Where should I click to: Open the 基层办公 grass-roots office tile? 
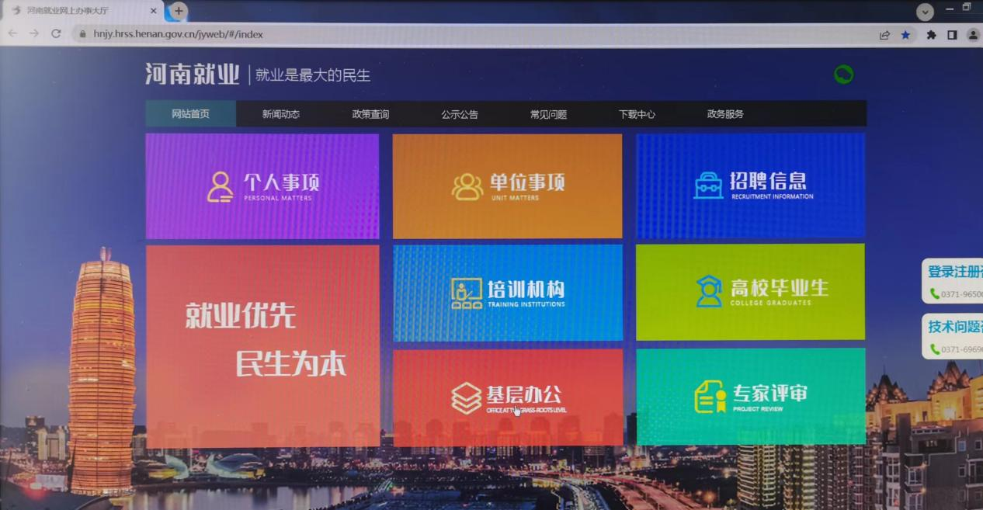point(508,397)
